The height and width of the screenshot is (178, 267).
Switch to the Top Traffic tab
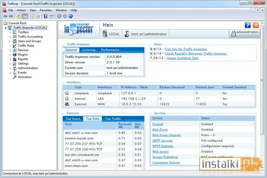113,119
